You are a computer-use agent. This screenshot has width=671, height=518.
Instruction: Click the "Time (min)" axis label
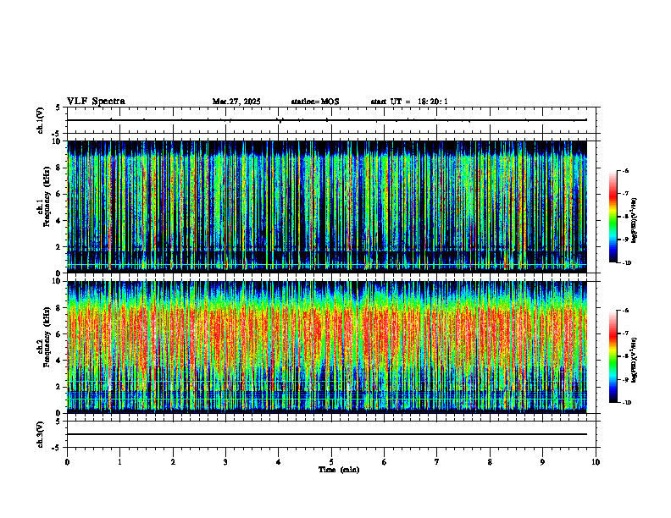pyautogui.click(x=339, y=470)
